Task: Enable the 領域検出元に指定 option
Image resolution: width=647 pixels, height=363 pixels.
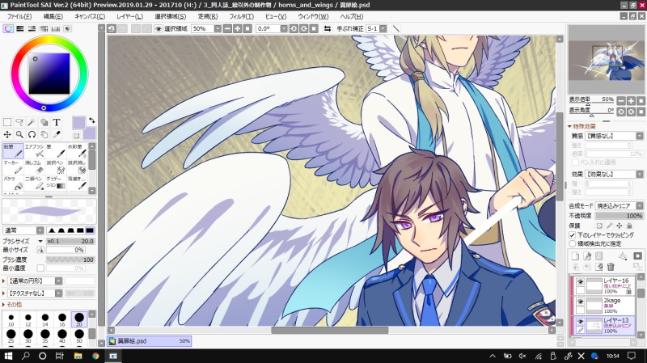Action: [573, 244]
